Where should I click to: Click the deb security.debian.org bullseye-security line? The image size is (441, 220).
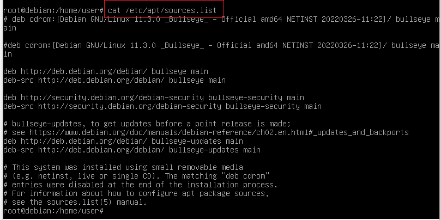[x=154, y=97]
